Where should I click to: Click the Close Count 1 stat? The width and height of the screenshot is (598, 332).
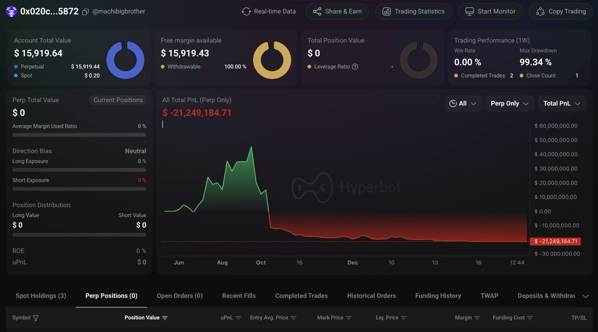pyautogui.click(x=549, y=76)
